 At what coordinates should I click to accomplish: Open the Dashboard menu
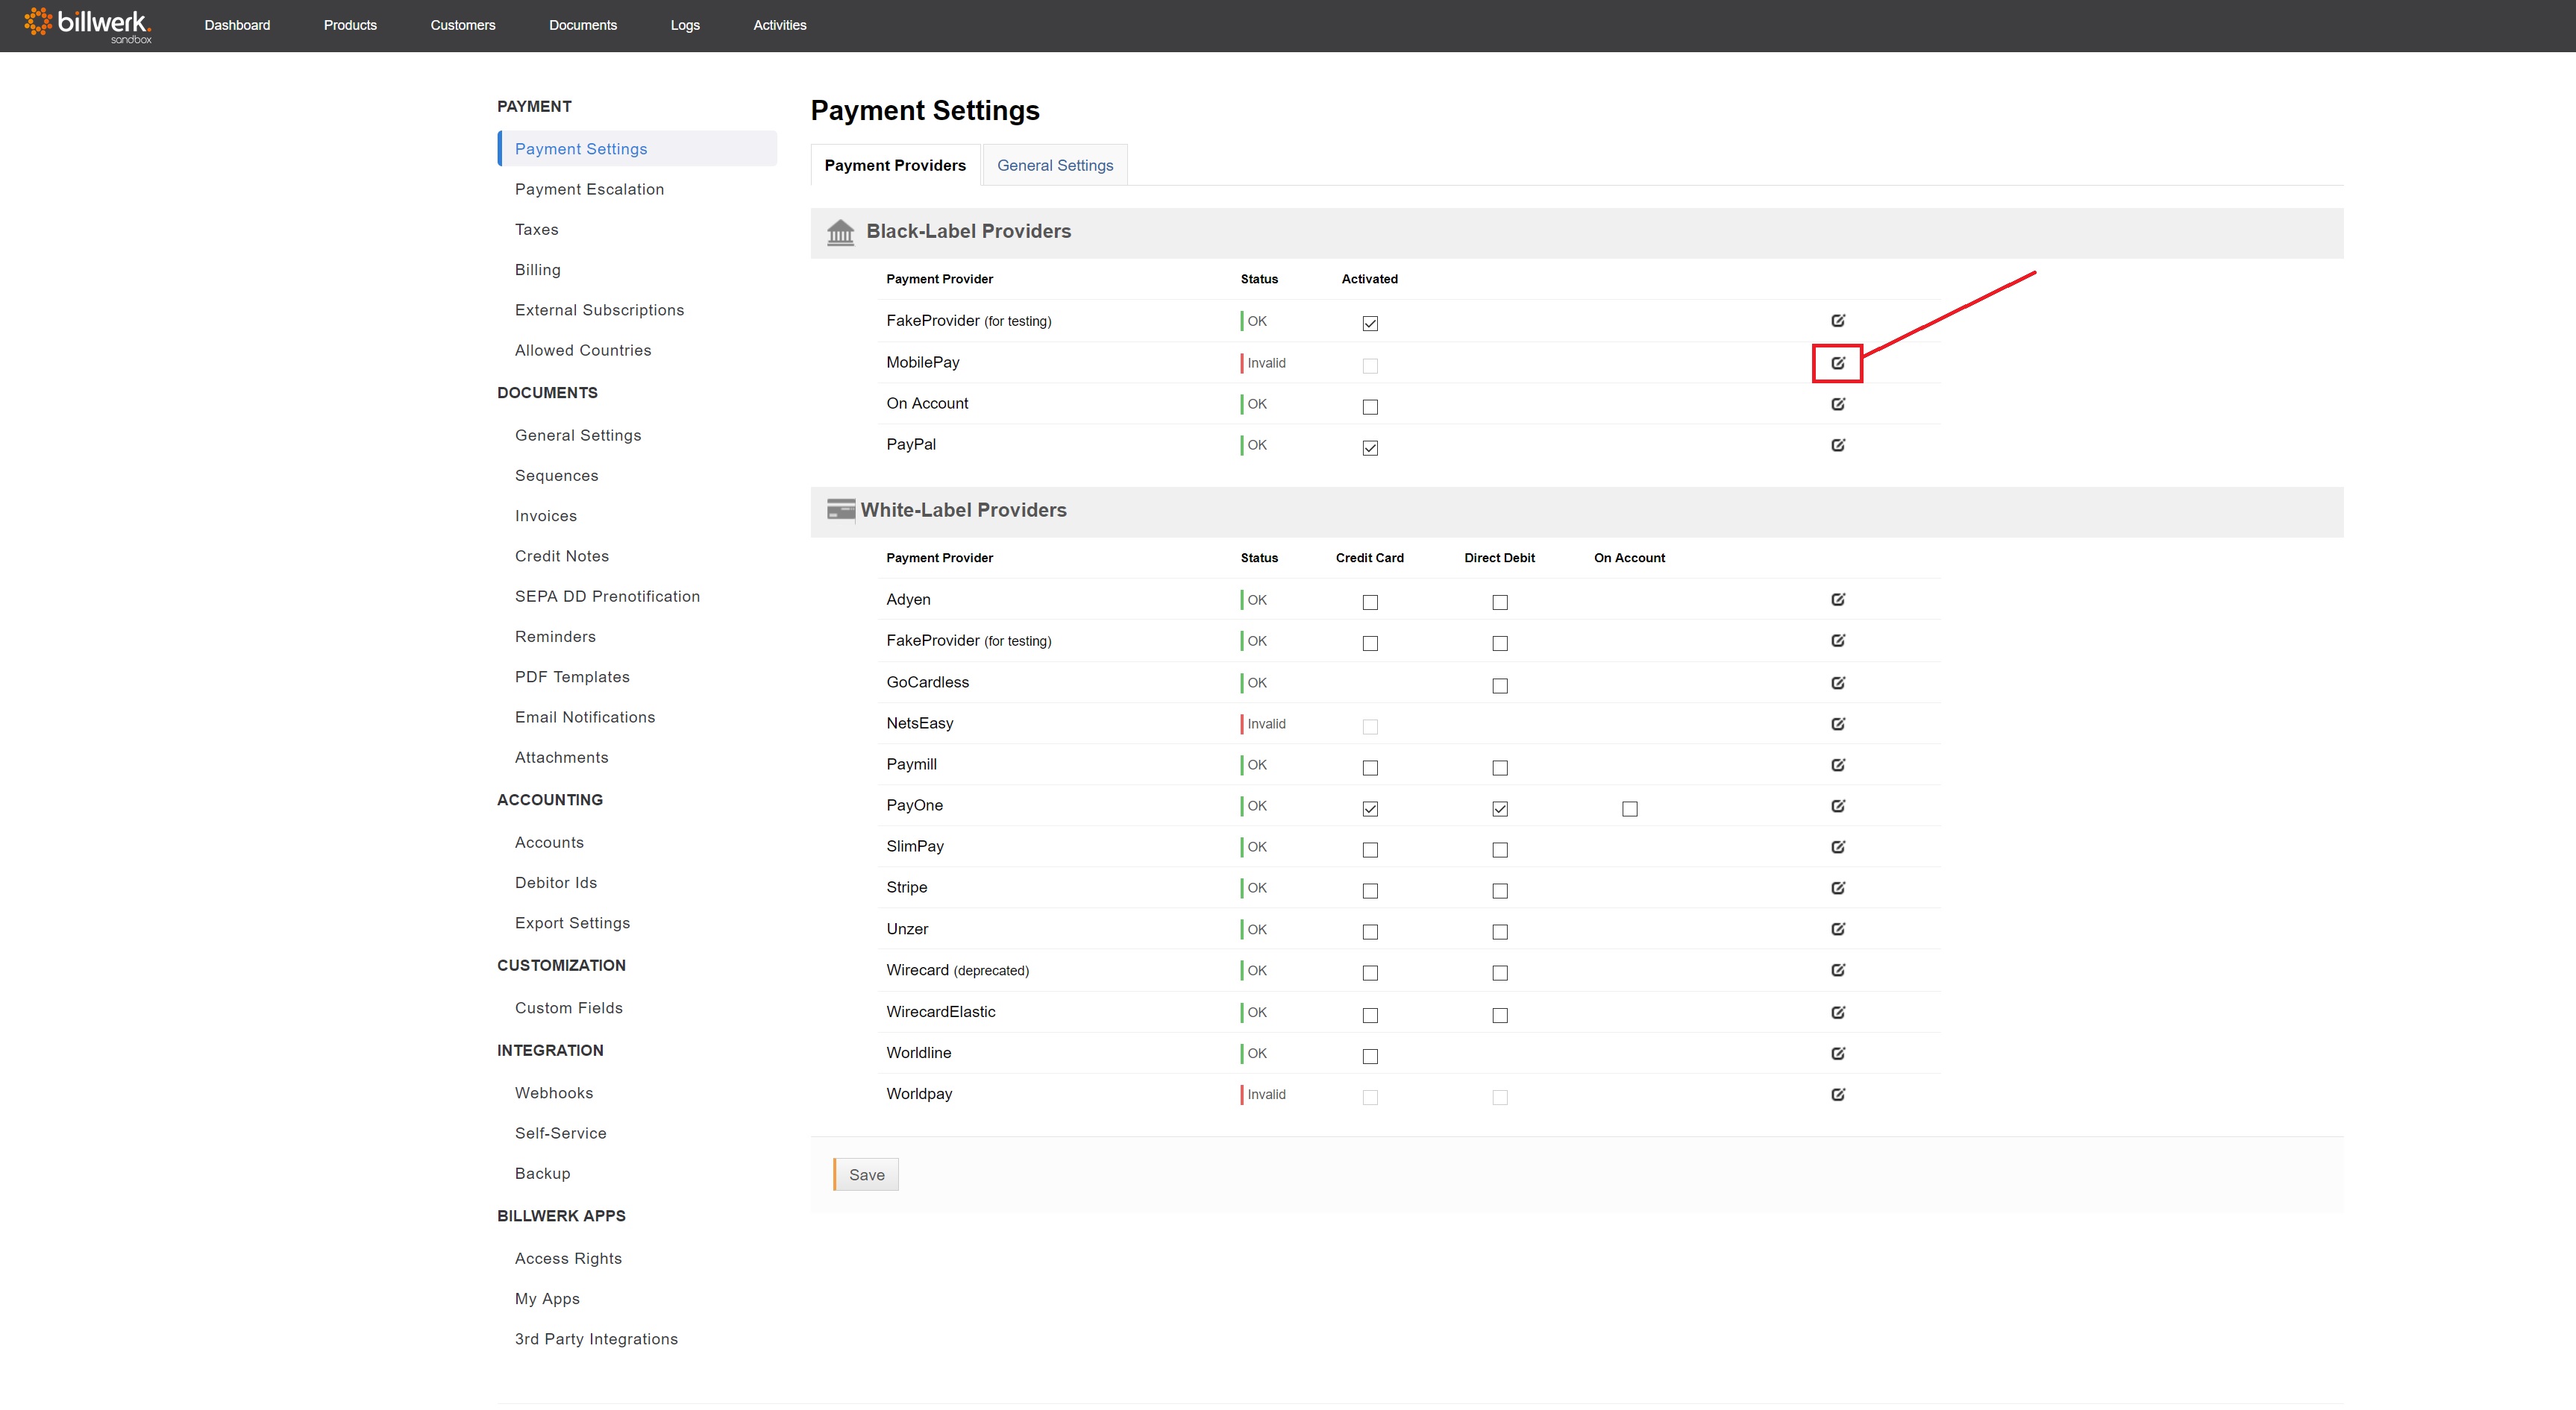237,25
